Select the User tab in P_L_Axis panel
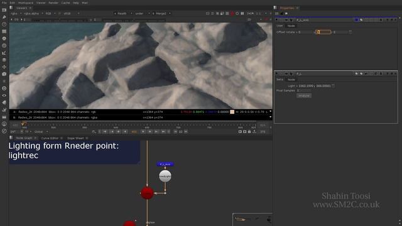The height and width of the screenshot is (226, 402). click(280, 26)
